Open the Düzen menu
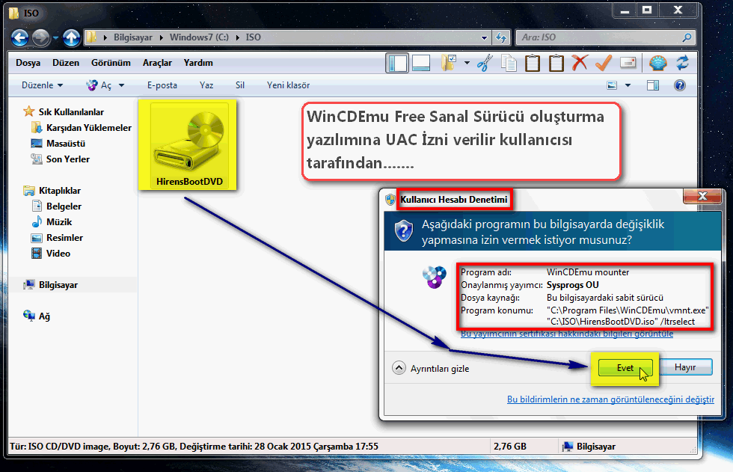Screen dimensions: 733x472 point(66,63)
